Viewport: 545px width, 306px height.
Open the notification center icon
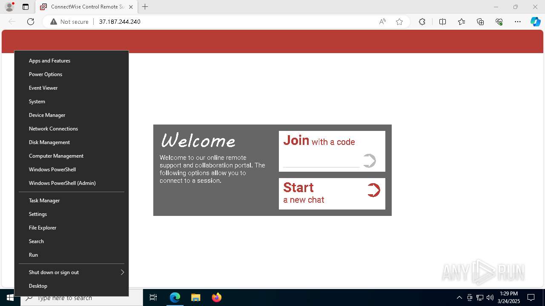click(531, 297)
